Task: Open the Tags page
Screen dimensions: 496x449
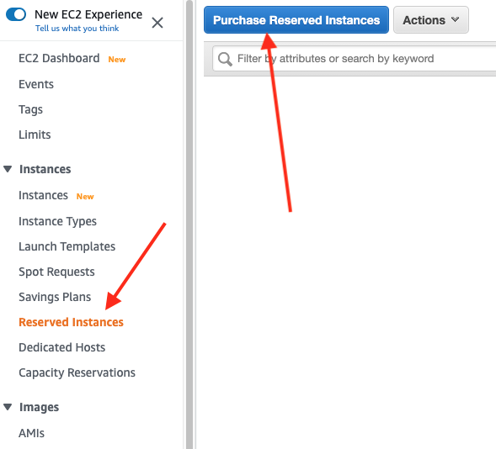Action: pyautogui.click(x=30, y=109)
